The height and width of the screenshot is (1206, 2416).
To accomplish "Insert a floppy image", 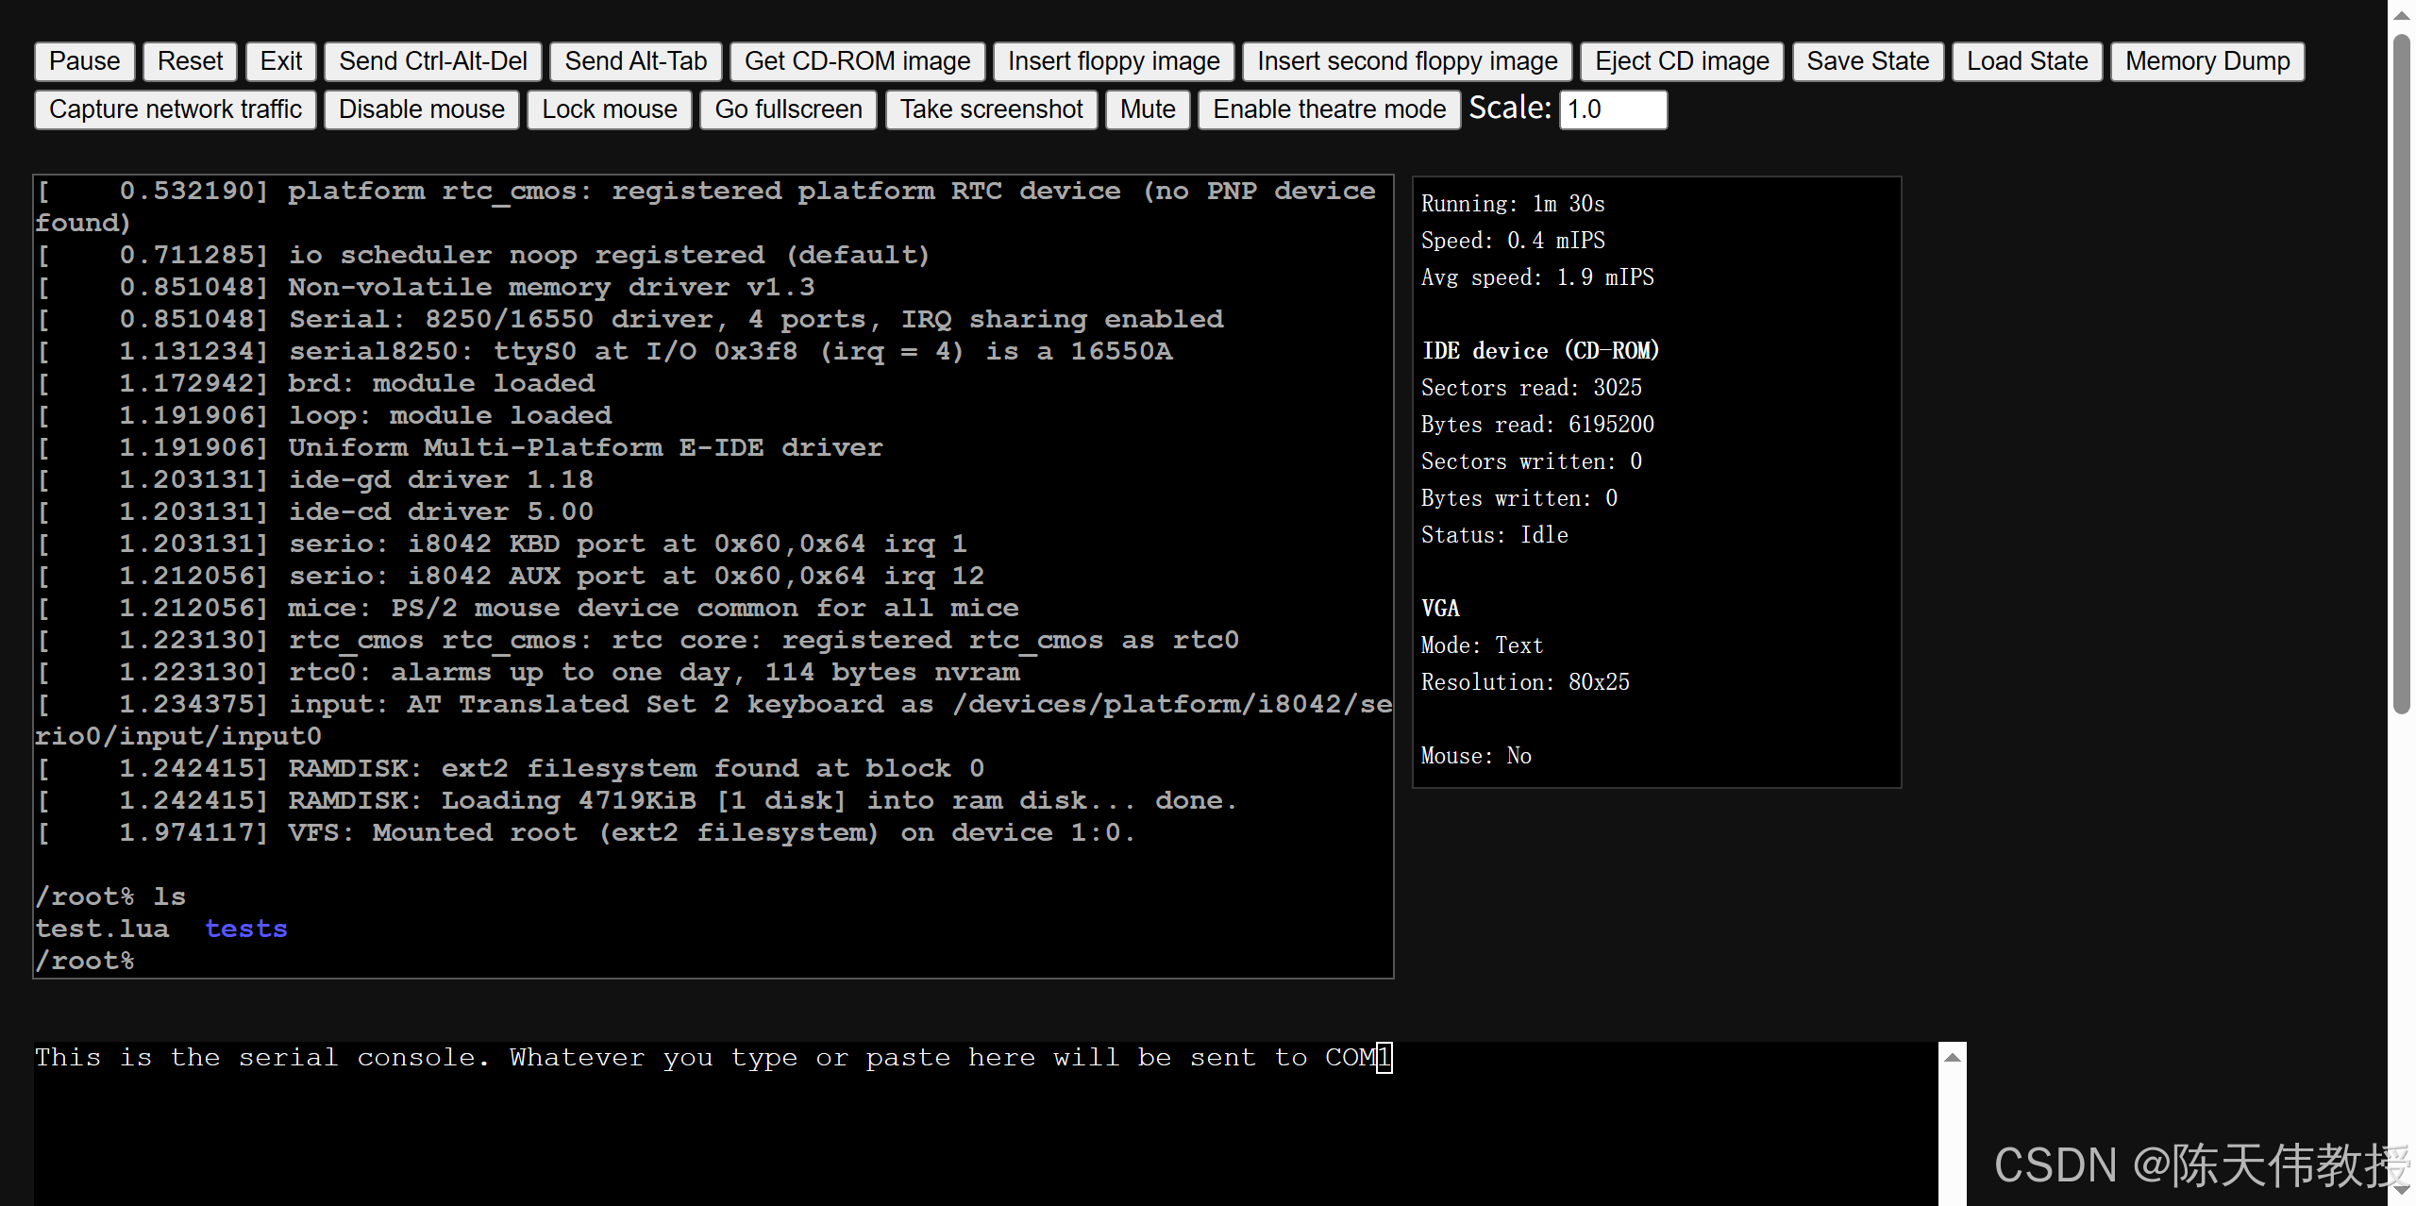I will 1113,61.
